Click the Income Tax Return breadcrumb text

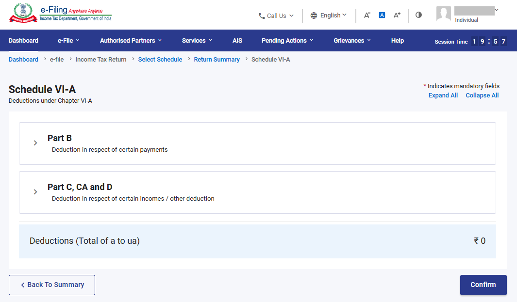point(101,59)
